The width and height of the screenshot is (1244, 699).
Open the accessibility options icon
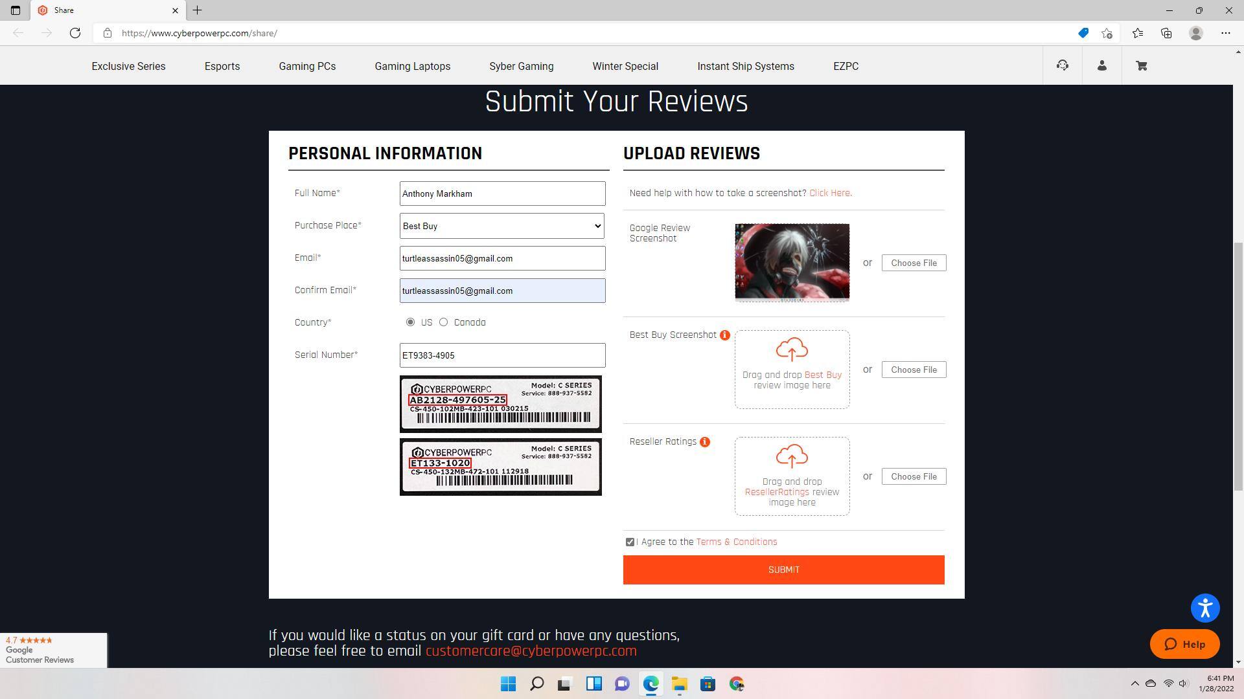[x=1205, y=608]
